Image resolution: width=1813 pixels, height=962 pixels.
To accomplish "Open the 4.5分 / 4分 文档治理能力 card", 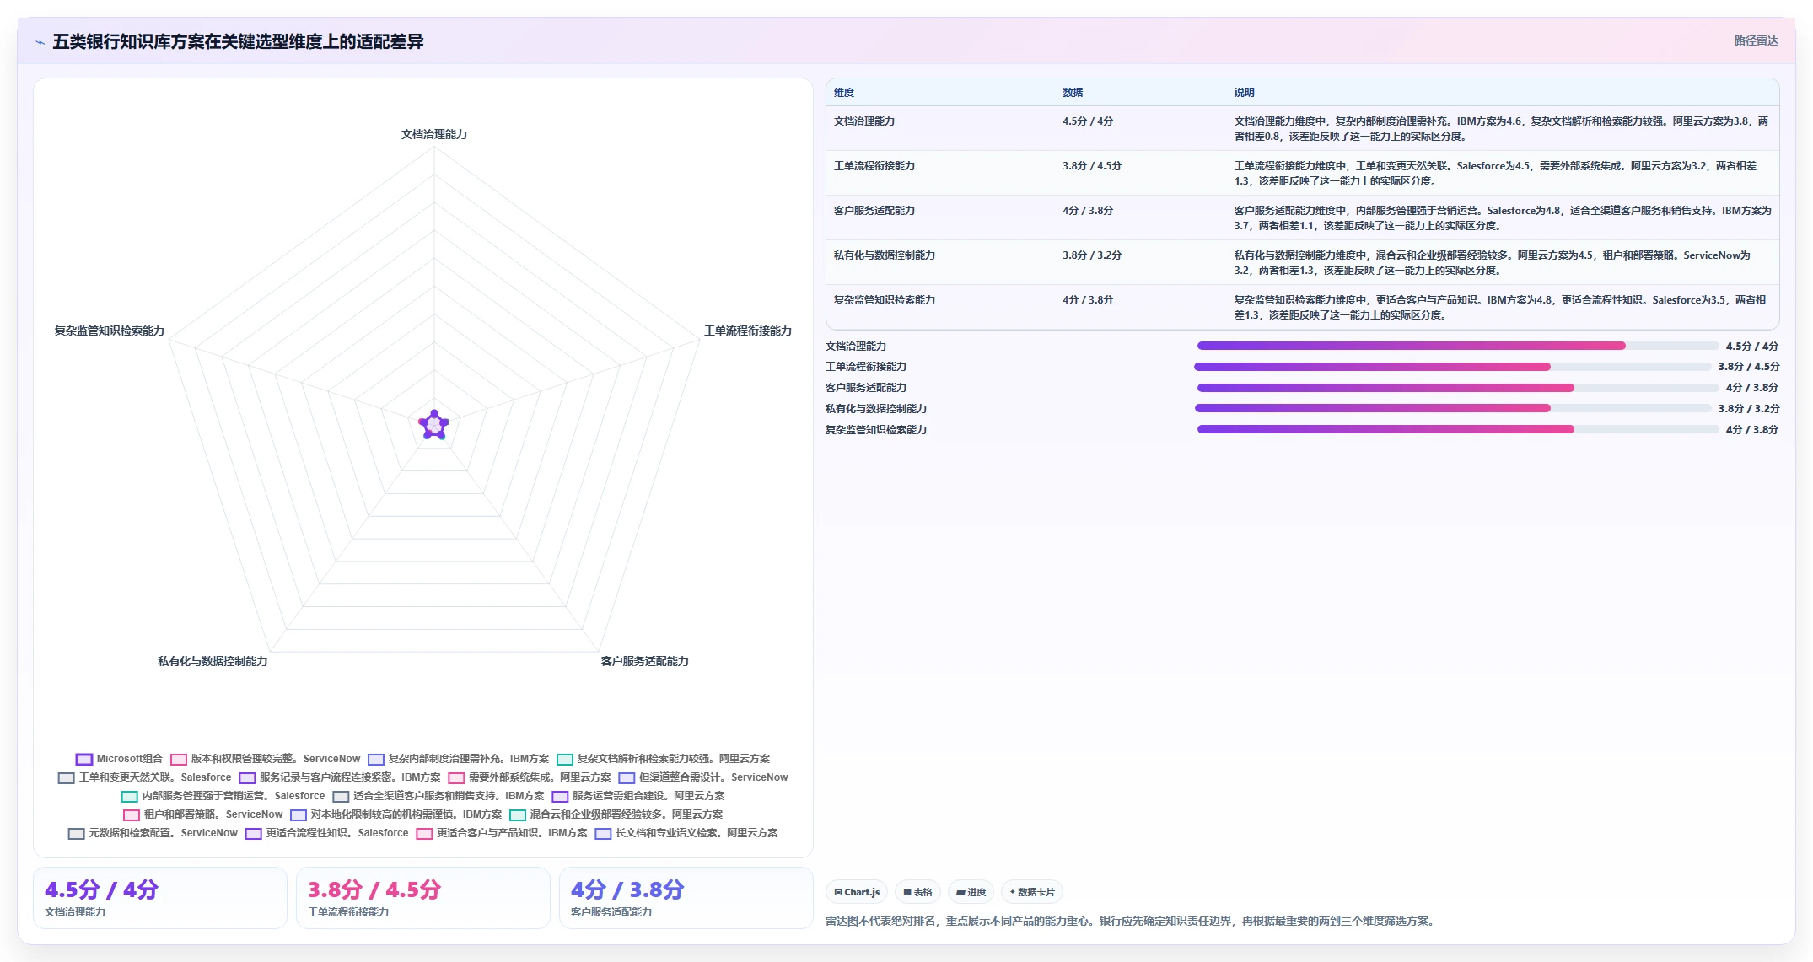I will [x=160, y=898].
